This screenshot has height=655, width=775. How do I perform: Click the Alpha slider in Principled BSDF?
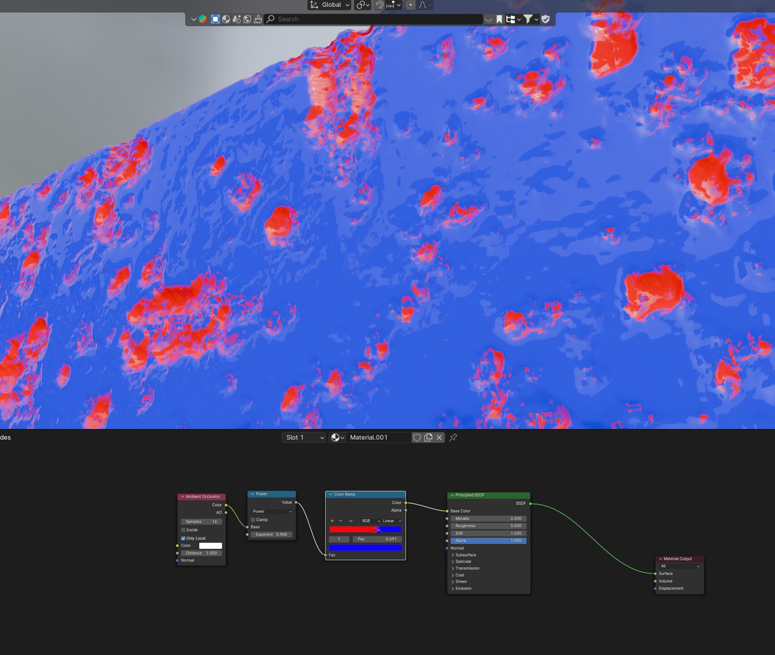pyautogui.click(x=488, y=541)
